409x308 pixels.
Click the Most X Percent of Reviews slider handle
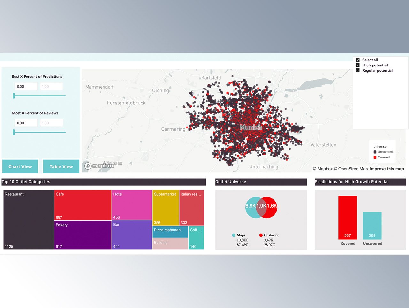[x=13, y=132]
